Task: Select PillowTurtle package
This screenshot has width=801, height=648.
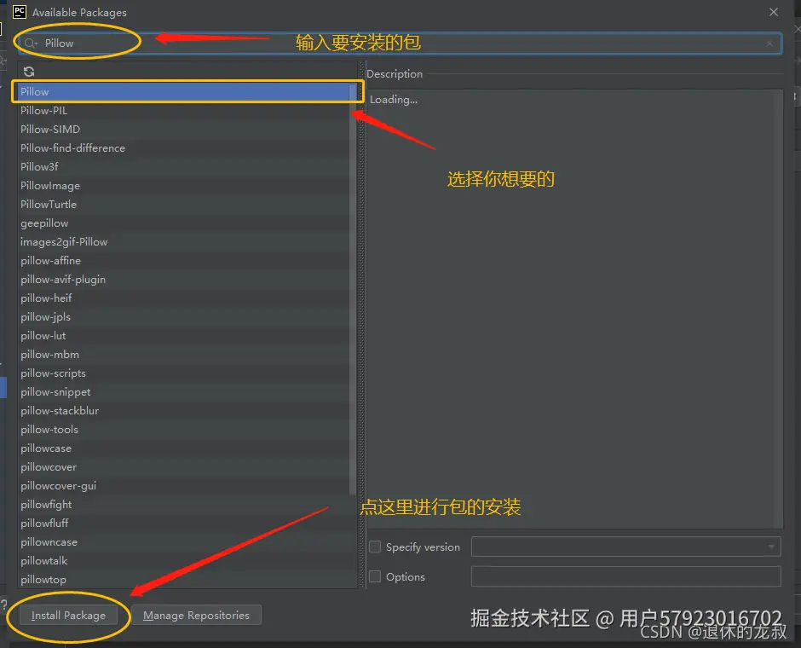Action: coord(184,205)
